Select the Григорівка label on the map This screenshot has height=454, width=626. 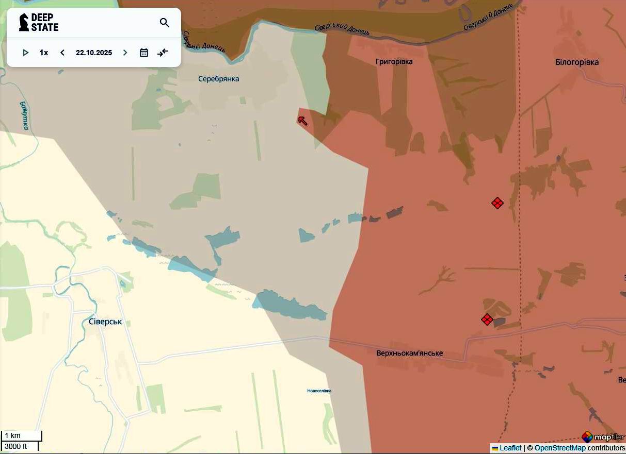(x=394, y=62)
